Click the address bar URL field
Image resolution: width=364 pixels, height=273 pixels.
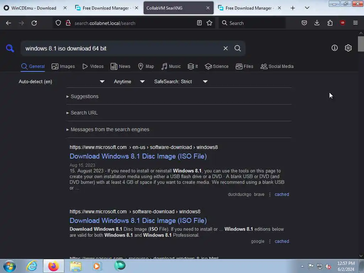(x=134, y=23)
